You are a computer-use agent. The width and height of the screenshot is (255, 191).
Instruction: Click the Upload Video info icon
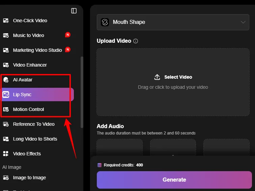(x=136, y=41)
